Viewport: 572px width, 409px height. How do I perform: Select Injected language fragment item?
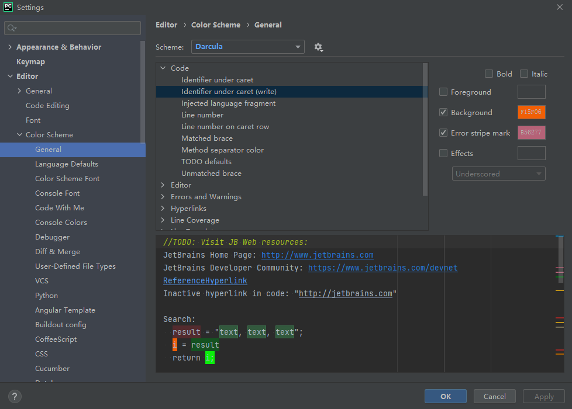click(x=228, y=103)
